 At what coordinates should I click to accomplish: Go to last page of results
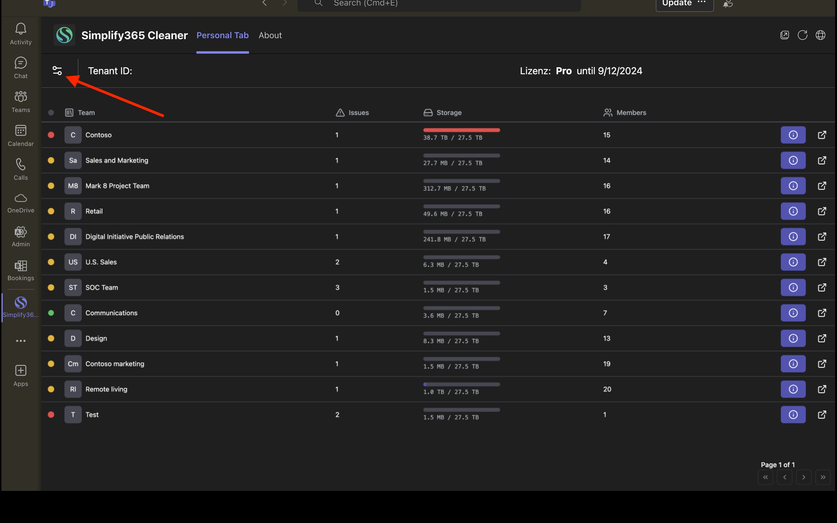(x=823, y=477)
